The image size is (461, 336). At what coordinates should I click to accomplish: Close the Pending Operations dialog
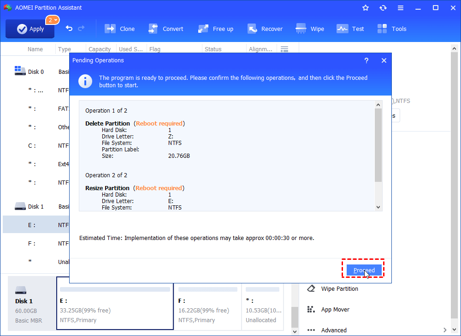[x=384, y=60]
